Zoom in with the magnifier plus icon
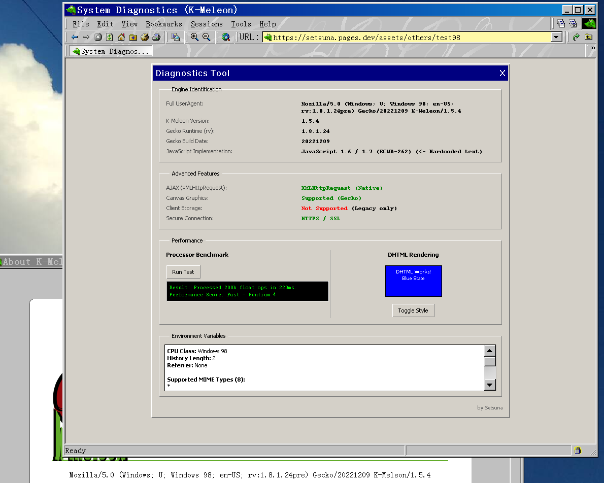The height and width of the screenshot is (483, 604). [x=194, y=37]
